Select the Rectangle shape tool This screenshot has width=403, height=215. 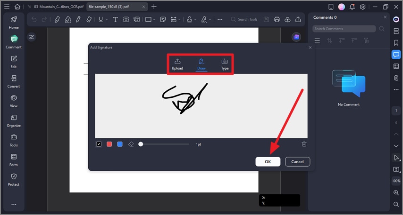148,19
